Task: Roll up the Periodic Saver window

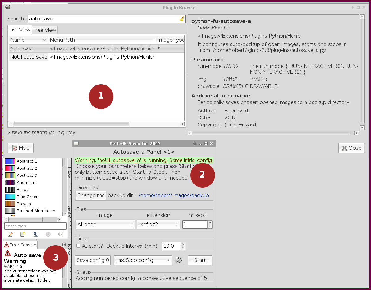Action: [x=195, y=143]
